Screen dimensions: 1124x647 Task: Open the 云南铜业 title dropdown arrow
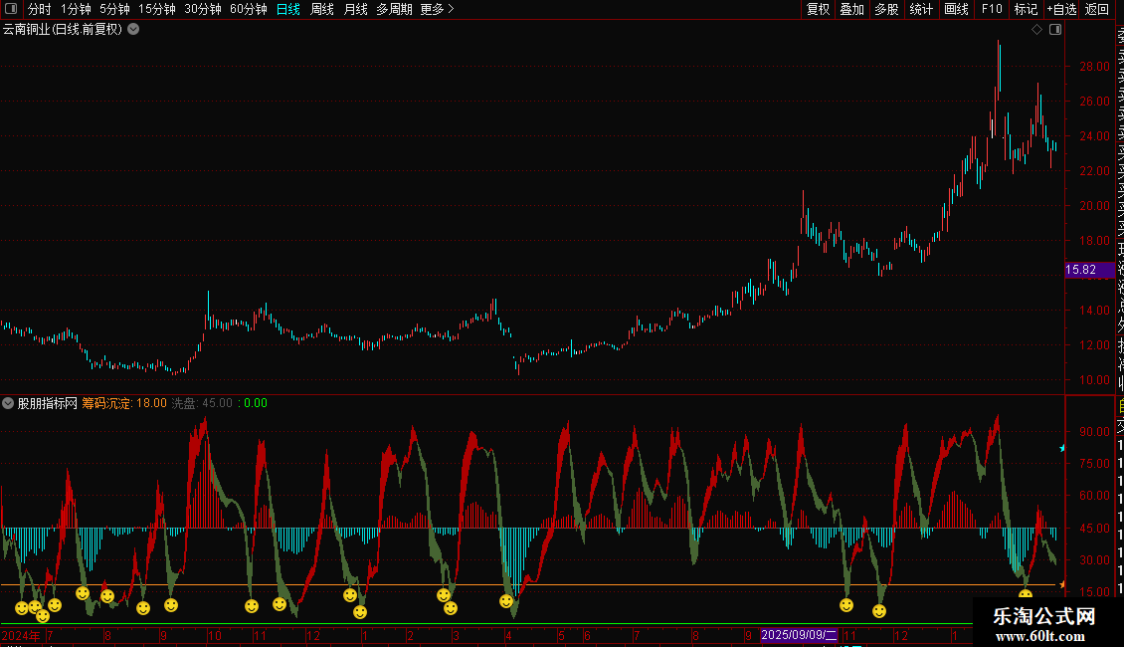(x=133, y=30)
